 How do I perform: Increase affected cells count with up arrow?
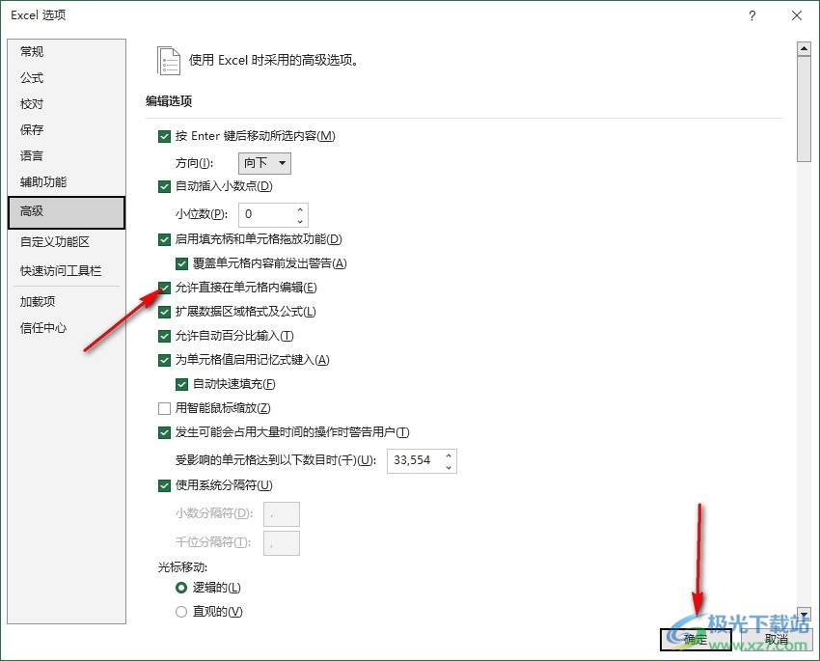tap(449, 455)
